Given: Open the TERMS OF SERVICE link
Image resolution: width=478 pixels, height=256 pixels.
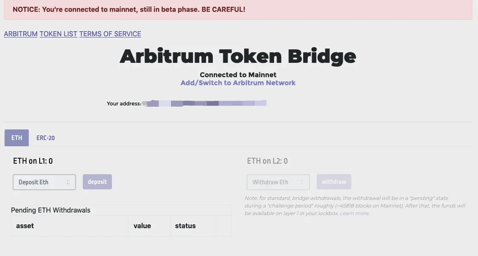Looking at the screenshot, I should (110, 34).
